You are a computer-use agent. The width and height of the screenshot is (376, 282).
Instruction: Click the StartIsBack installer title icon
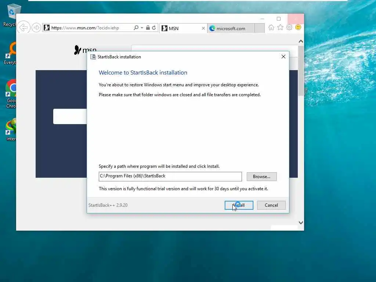[93, 57]
